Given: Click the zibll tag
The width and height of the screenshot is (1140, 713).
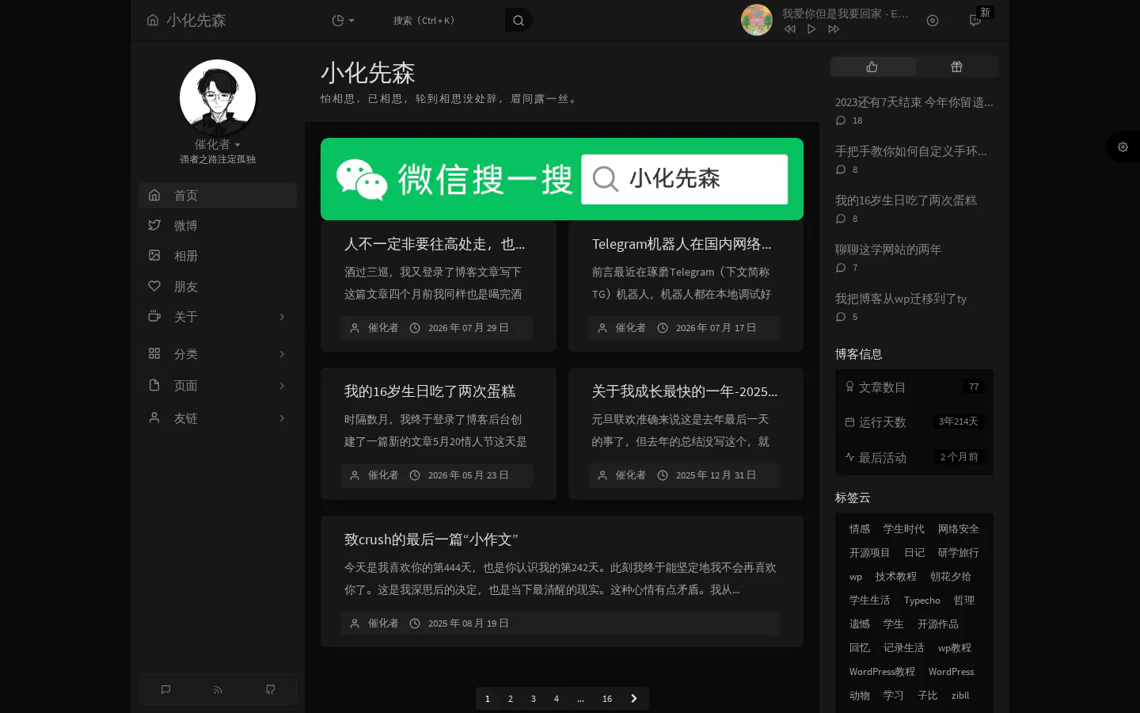Looking at the screenshot, I should pyautogui.click(x=960, y=696).
